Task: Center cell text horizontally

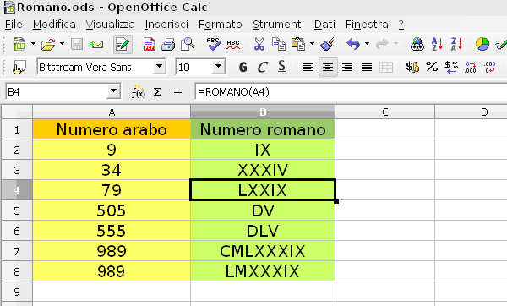Action: click(328, 68)
